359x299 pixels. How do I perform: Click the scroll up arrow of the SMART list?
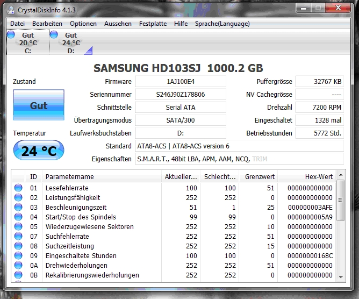(340, 175)
